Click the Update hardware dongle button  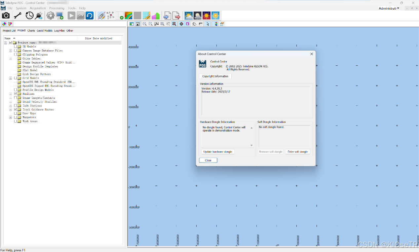(218, 152)
